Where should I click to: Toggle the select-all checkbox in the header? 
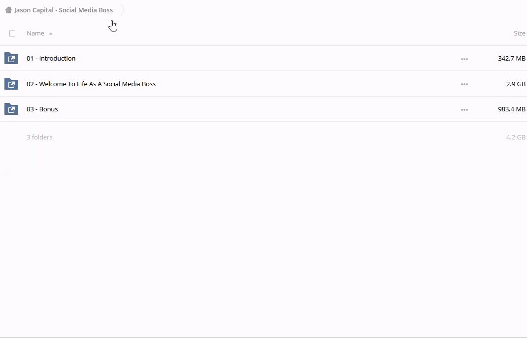click(x=12, y=34)
